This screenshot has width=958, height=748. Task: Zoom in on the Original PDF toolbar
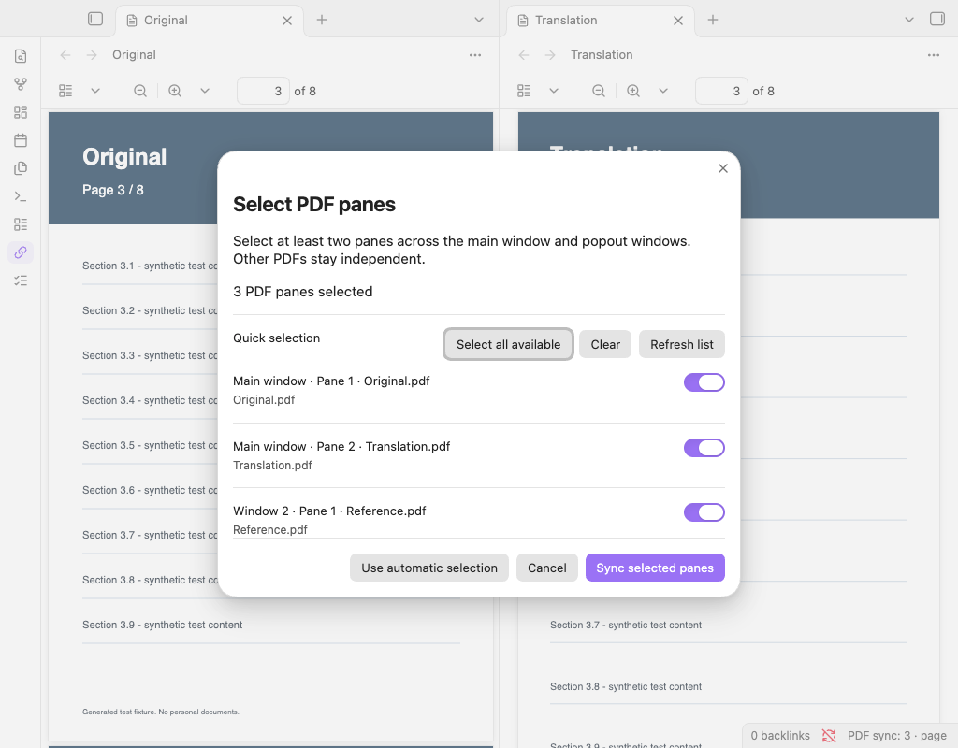[175, 91]
